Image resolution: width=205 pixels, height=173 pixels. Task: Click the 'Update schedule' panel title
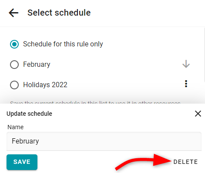pos(29,114)
